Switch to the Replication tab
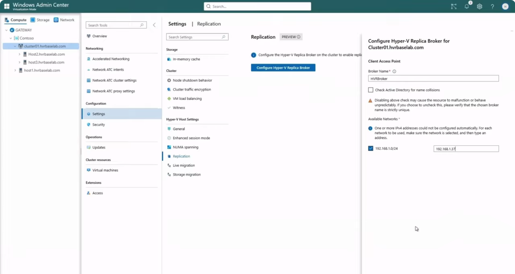Screen dimensions: 515x274 point(209,24)
